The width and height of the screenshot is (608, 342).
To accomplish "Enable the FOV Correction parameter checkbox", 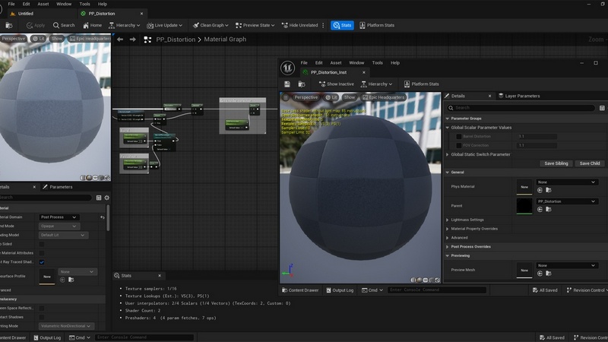I will coord(458,144).
